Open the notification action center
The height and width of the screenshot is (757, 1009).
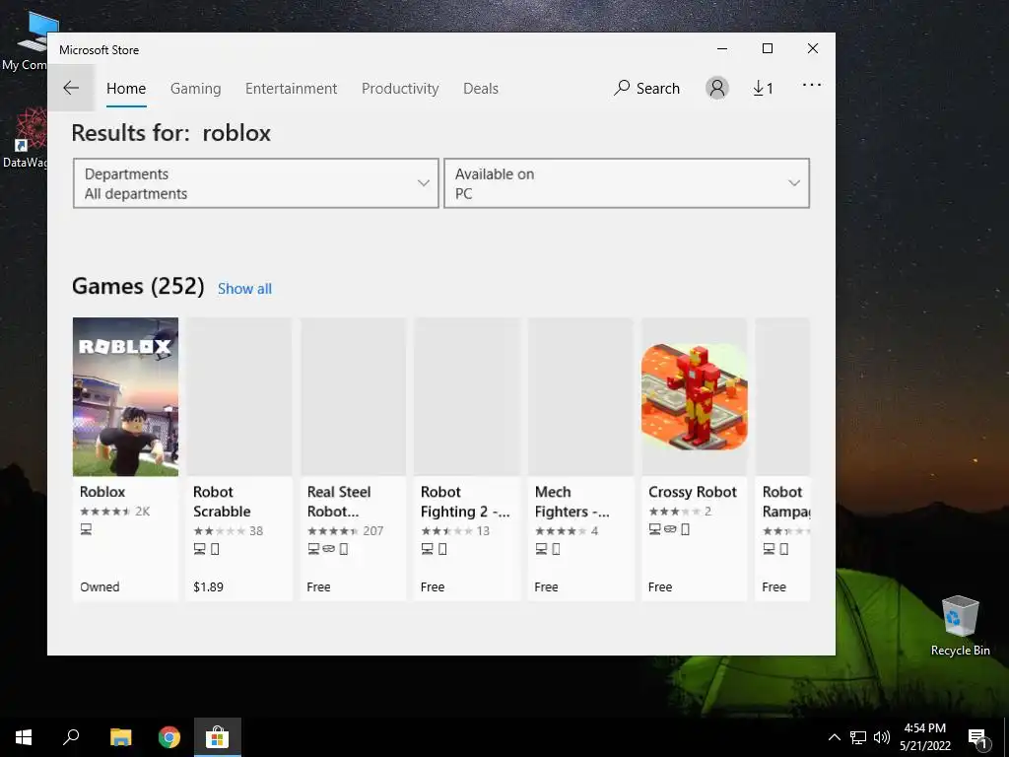(977, 739)
